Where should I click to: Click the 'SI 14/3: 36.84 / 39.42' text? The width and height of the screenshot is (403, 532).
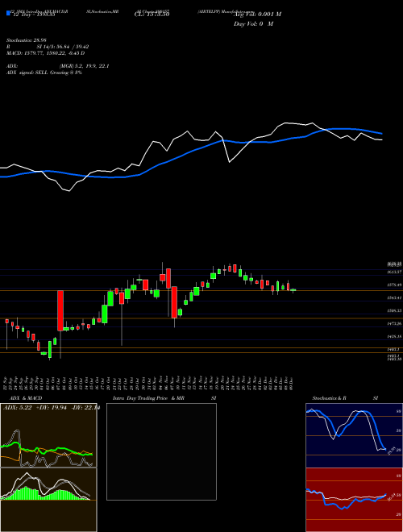(63, 47)
